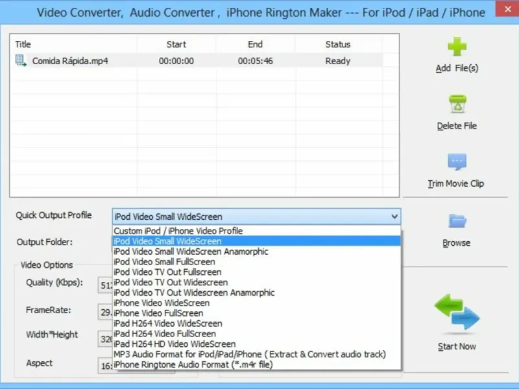
Task: Click the Quality (Kbps) value field
Action: tap(105, 285)
